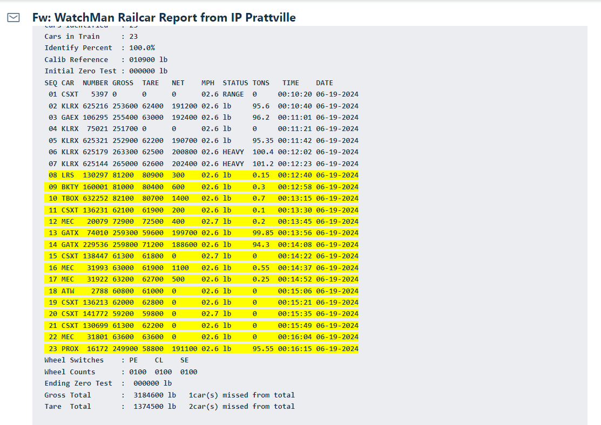Click the 'Cars in Train' line
The image size is (601, 425).
pos(91,36)
